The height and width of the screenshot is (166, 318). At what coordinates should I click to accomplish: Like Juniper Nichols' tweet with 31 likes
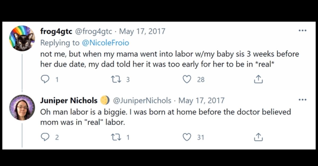click(187, 137)
